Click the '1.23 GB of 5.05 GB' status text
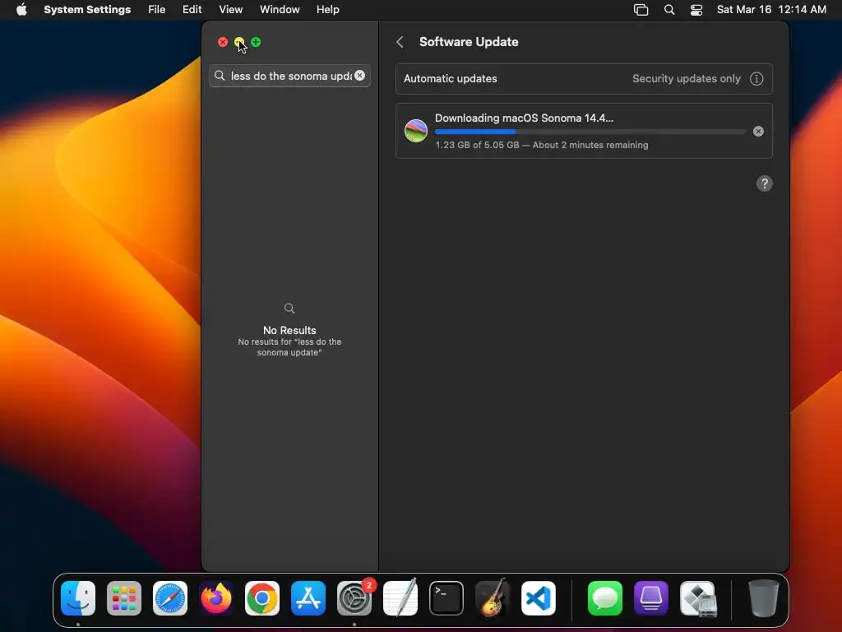The height and width of the screenshot is (632, 842). (477, 145)
